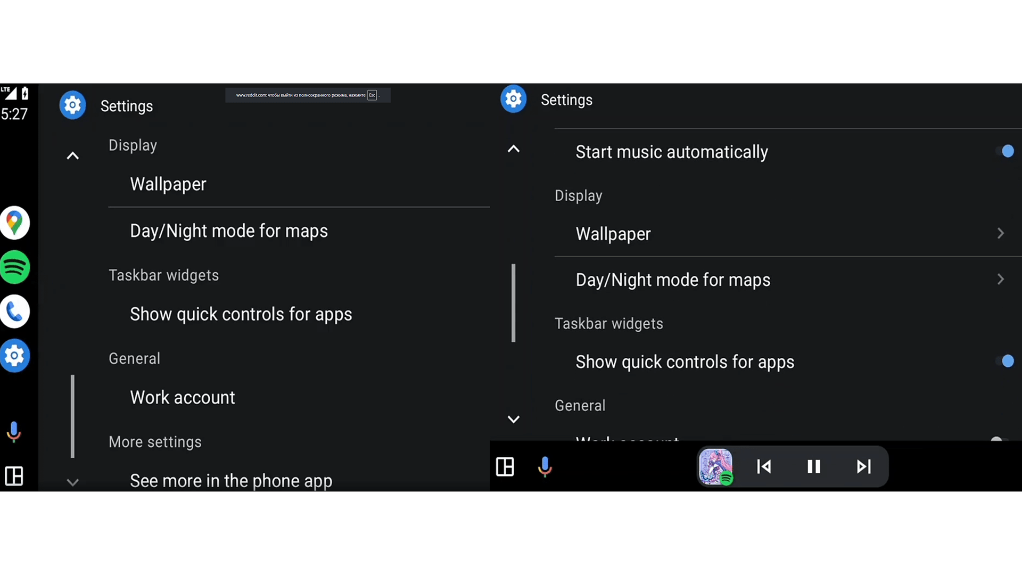The image size is (1022, 575).
Task: Skip to the next track
Action: click(x=863, y=467)
